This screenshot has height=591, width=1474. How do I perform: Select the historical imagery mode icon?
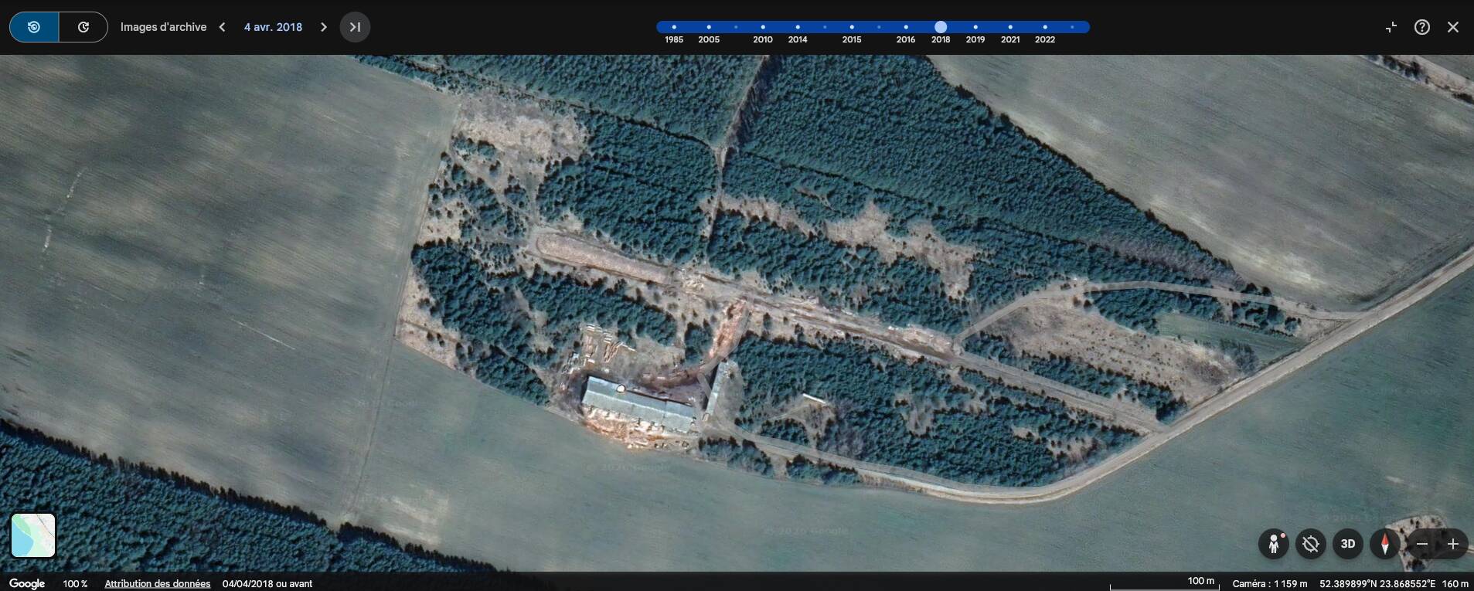[34, 27]
